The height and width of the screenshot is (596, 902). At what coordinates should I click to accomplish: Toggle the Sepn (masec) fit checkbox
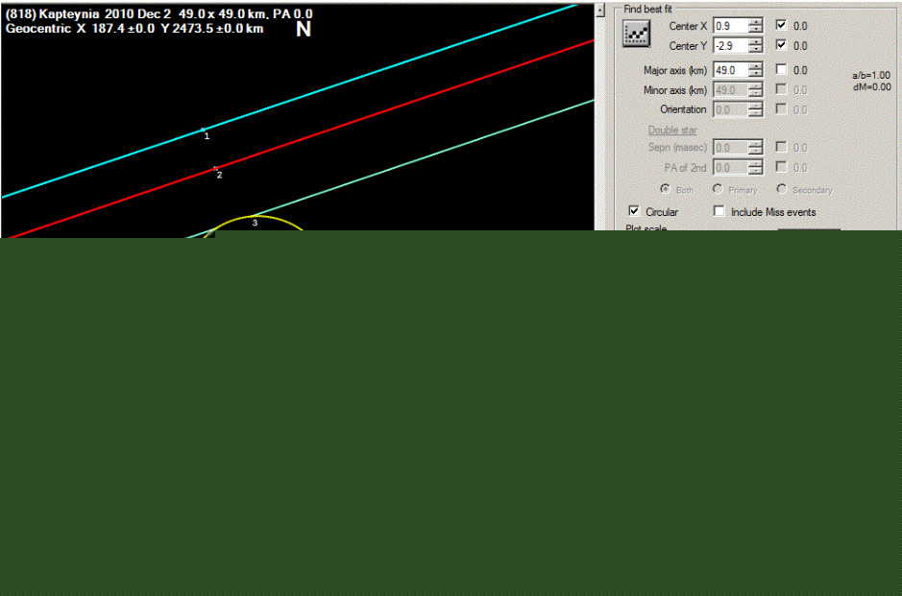point(781,147)
